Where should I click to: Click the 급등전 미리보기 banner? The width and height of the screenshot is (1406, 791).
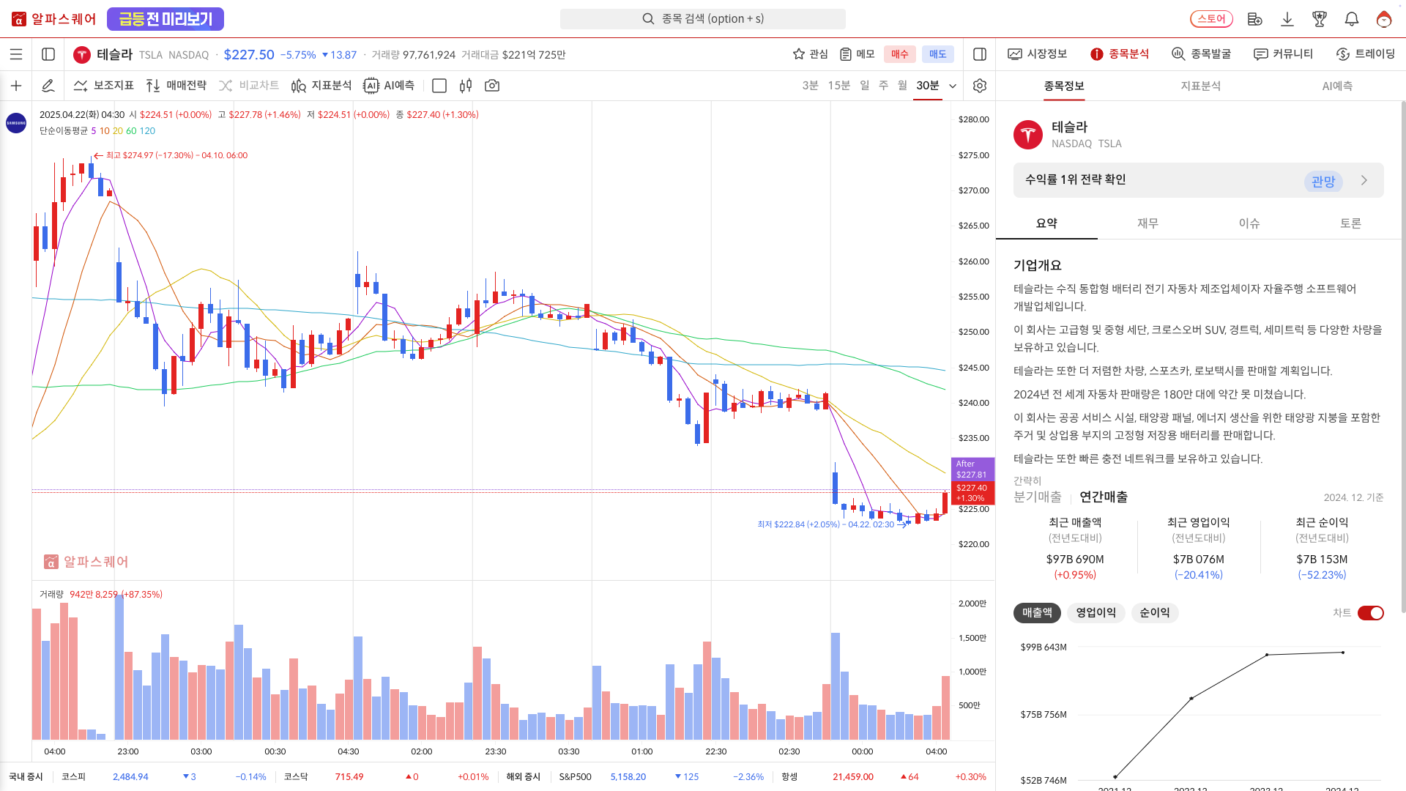coord(165,19)
